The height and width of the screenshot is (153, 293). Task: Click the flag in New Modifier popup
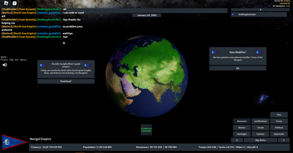pyautogui.click(x=215, y=52)
